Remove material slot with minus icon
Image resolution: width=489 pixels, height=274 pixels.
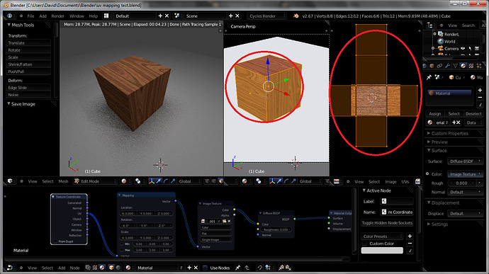(480, 97)
